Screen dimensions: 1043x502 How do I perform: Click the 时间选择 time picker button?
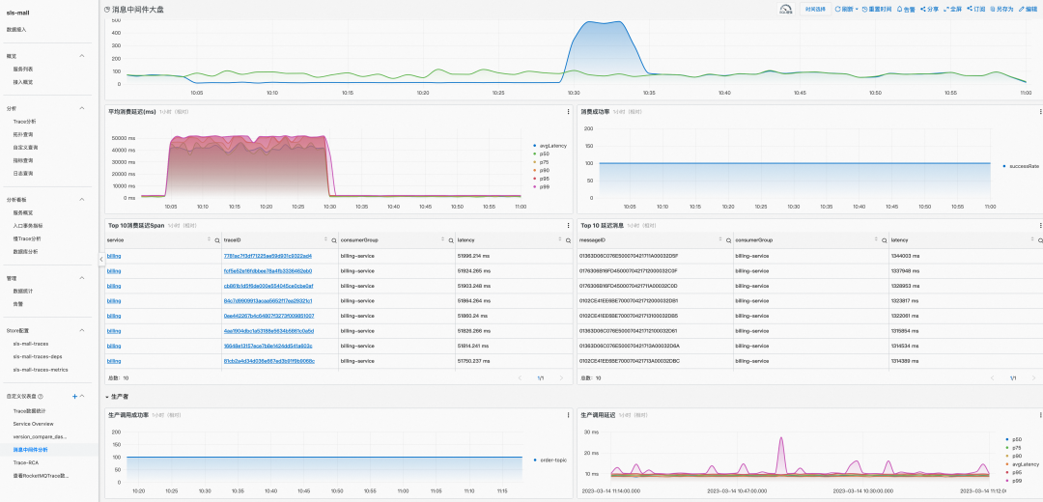(815, 10)
